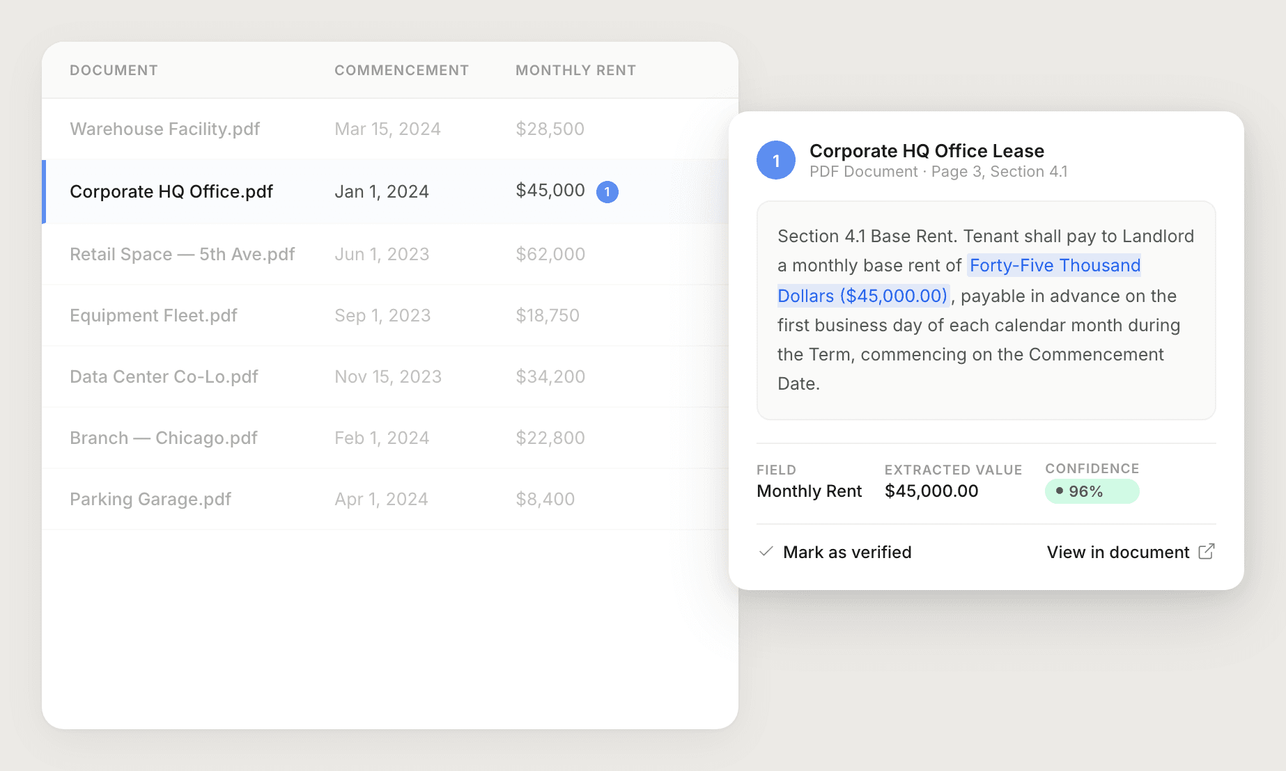Open the external link icon for View in document
The width and height of the screenshot is (1286, 771).
click(1207, 550)
